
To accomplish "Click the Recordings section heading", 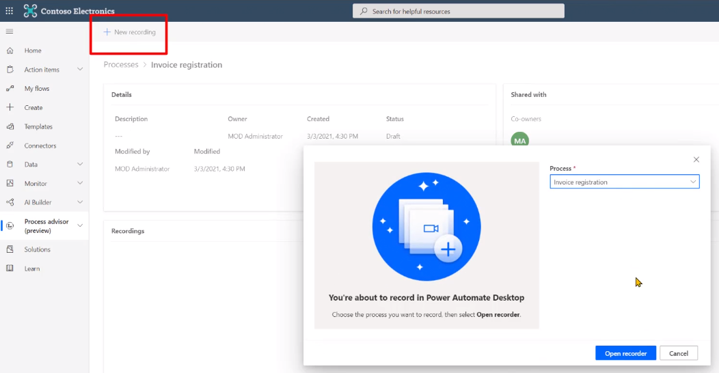I will (128, 231).
